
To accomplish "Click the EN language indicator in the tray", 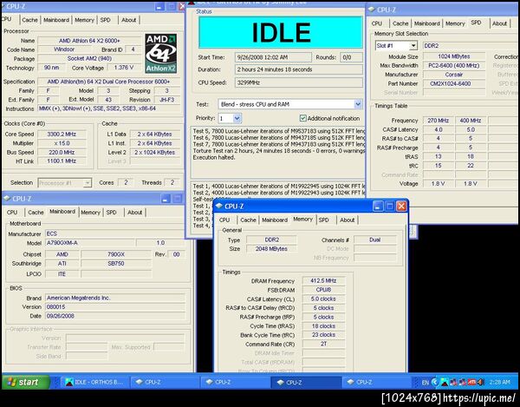I will [424, 382].
